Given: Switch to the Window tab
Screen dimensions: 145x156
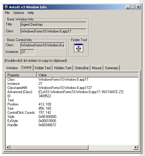Looking at the screenshot, I should click(x=12, y=68).
